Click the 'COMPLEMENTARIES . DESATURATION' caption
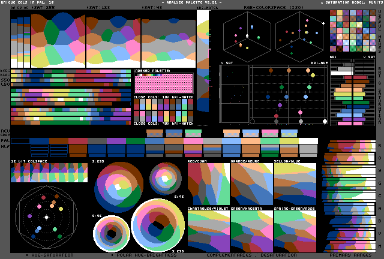 tap(251, 255)
